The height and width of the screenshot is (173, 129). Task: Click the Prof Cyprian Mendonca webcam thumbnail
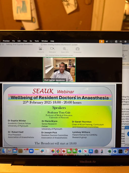(x=59, y=70)
